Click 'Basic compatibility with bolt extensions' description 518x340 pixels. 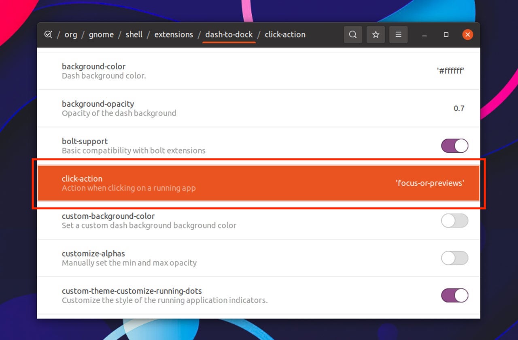pos(134,151)
